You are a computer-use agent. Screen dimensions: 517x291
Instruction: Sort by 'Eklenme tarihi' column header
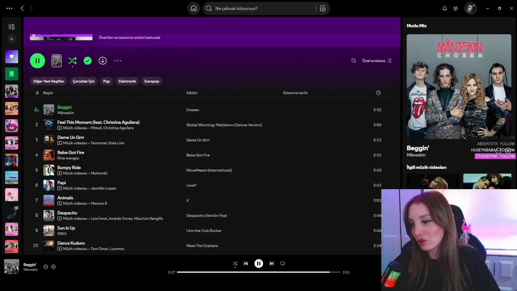(x=295, y=93)
